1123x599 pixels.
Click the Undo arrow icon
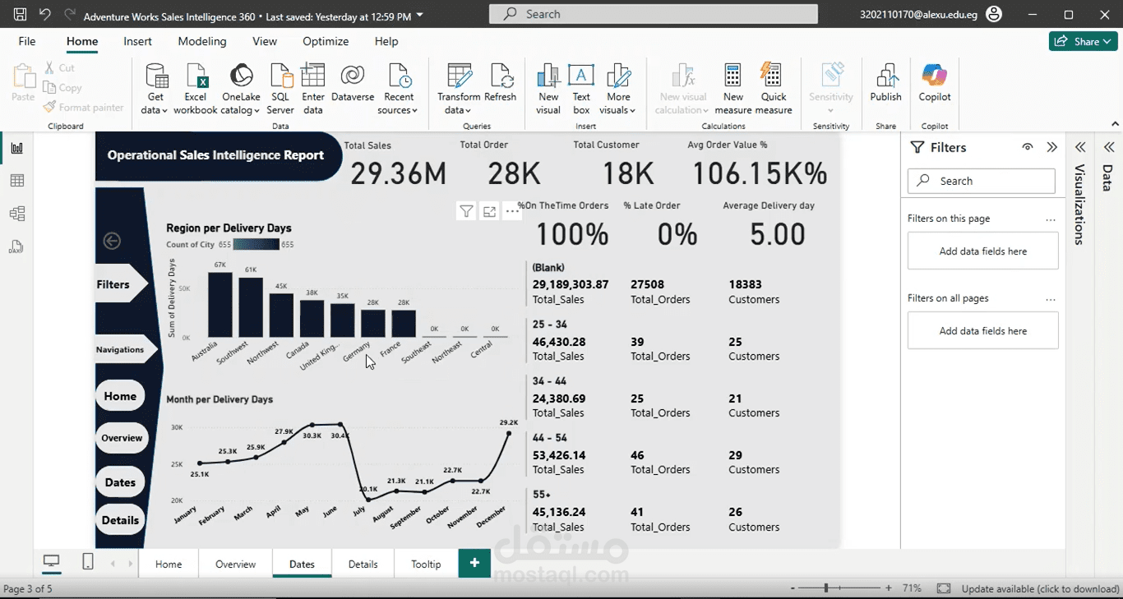tap(44, 15)
